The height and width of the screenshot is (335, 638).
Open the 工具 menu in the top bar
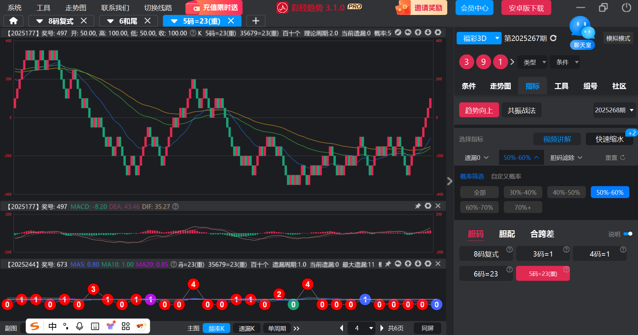click(x=43, y=8)
